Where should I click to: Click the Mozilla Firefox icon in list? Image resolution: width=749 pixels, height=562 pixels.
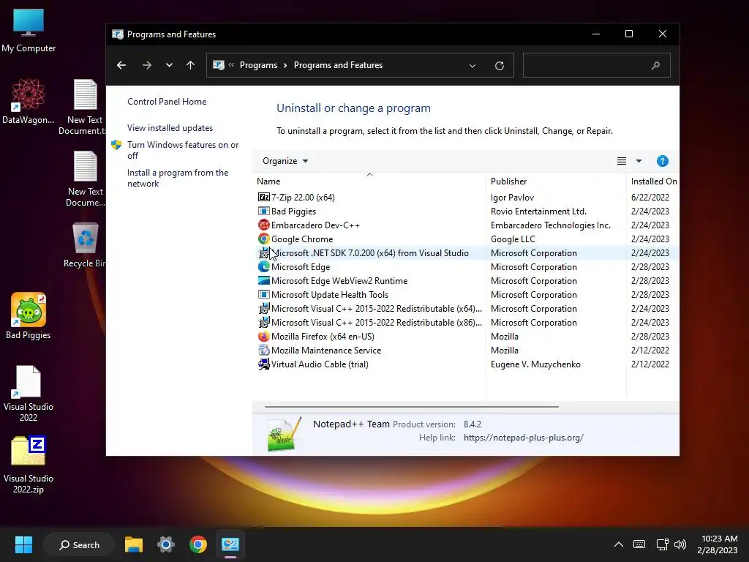(x=263, y=337)
